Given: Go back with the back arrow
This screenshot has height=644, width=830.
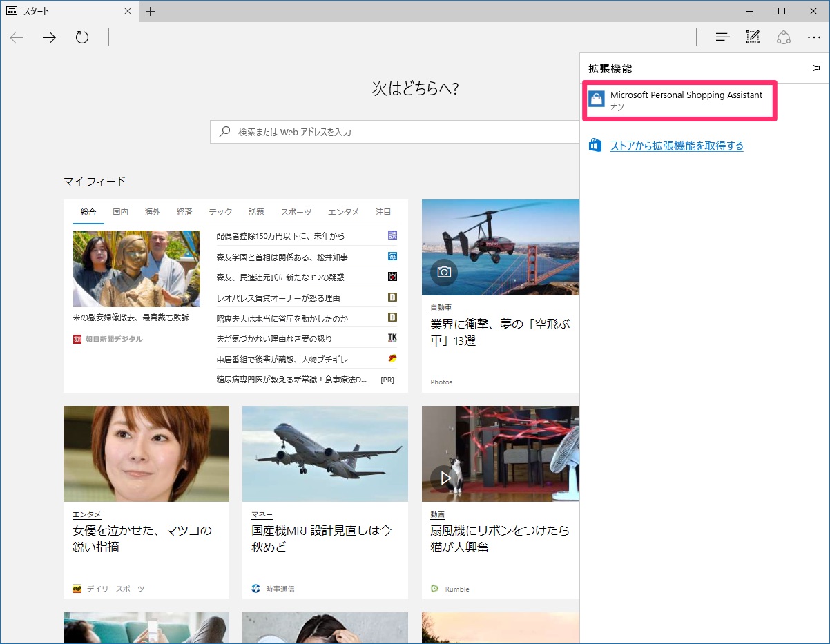Looking at the screenshot, I should coord(17,38).
